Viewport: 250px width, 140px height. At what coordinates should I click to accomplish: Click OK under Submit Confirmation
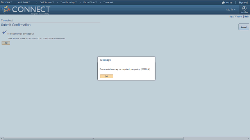(x=6, y=43)
